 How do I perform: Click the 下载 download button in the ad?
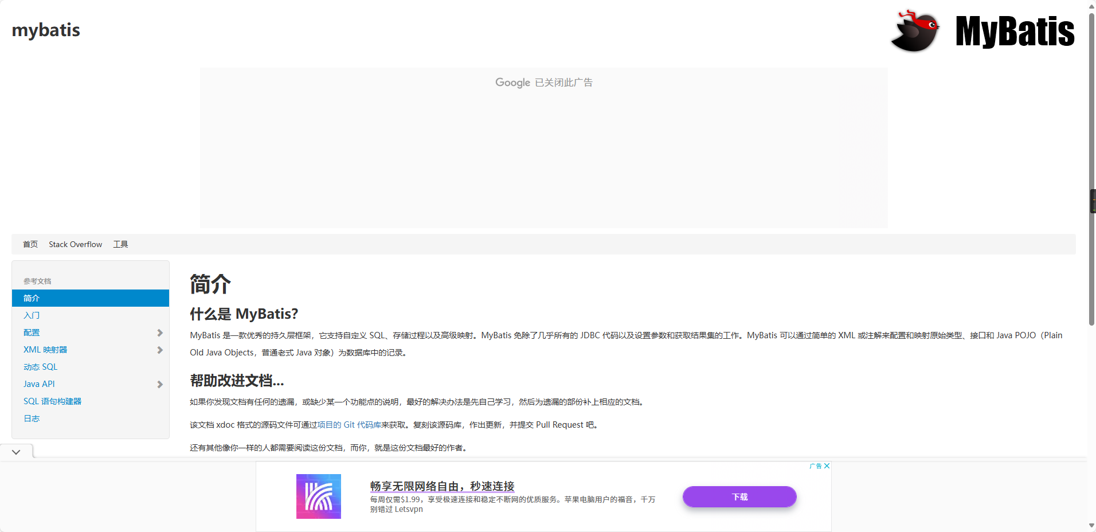coord(738,496)
